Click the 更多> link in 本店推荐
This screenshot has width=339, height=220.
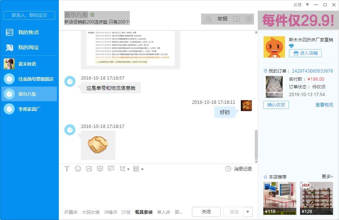coord(327,177)
